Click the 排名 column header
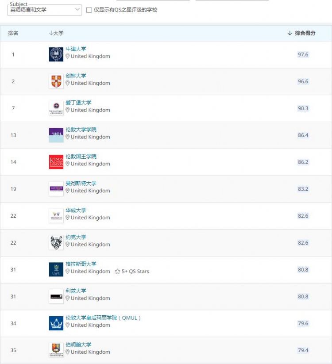 click(13, 33)
